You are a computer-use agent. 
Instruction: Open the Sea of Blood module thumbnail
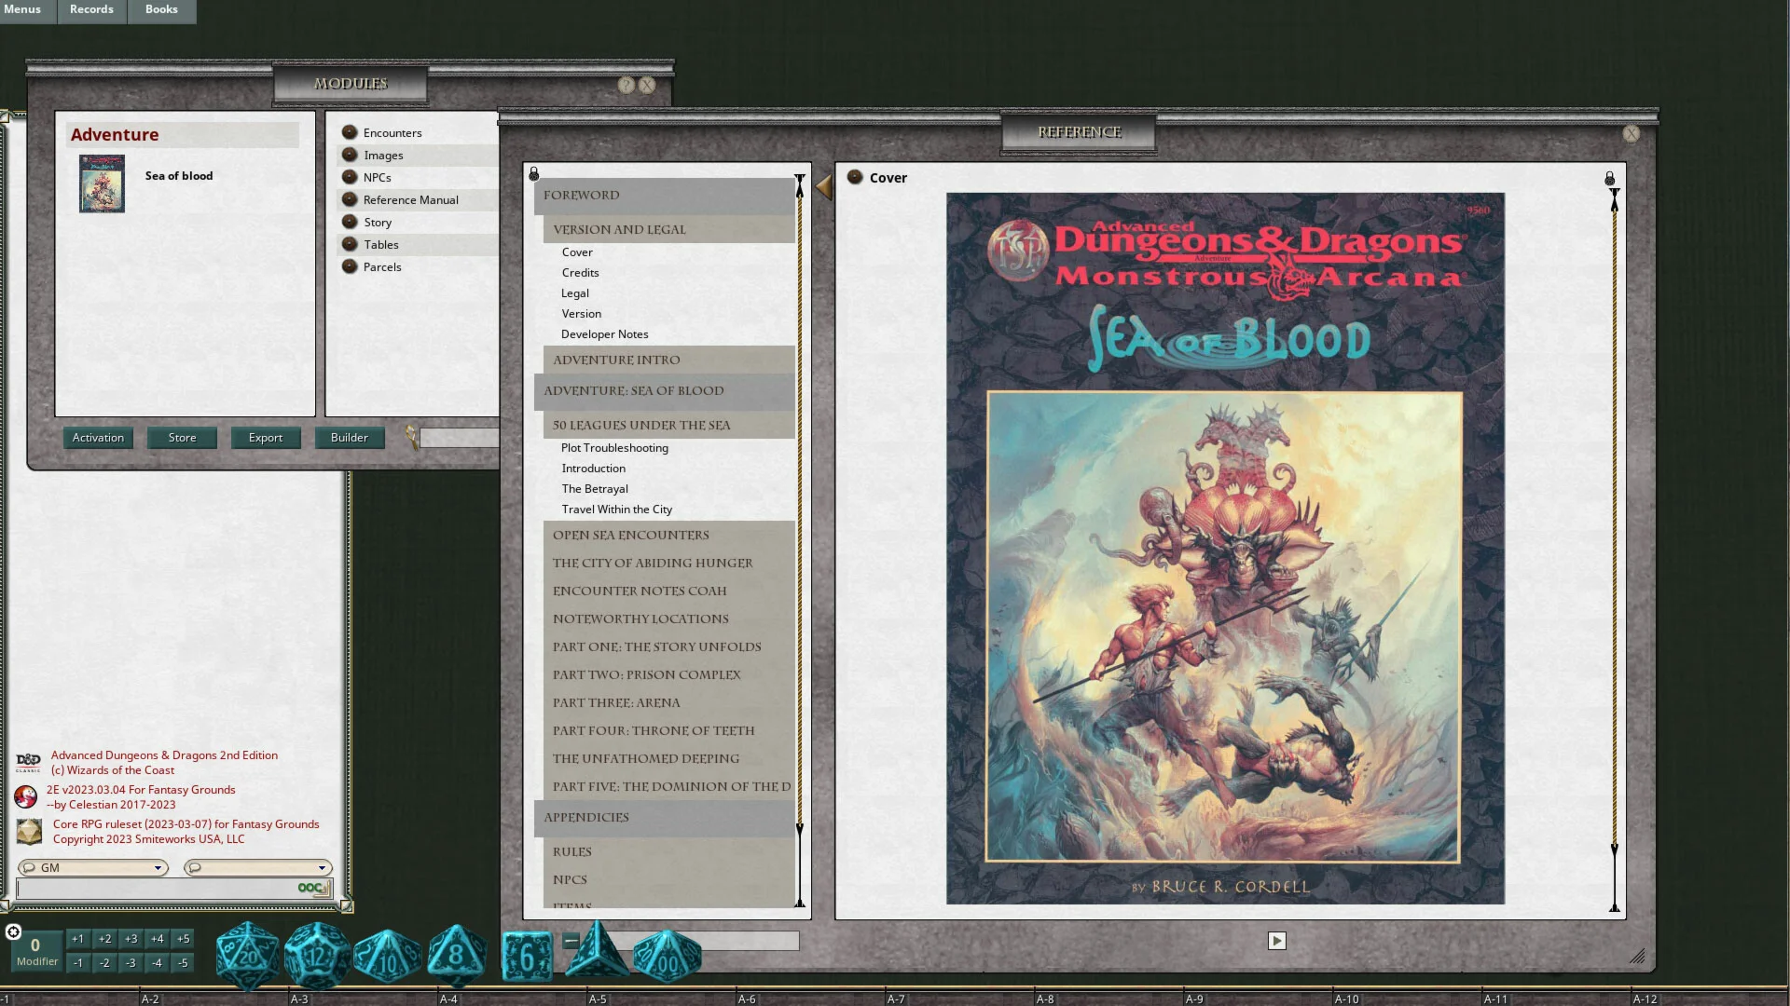[x=102, y=184]
